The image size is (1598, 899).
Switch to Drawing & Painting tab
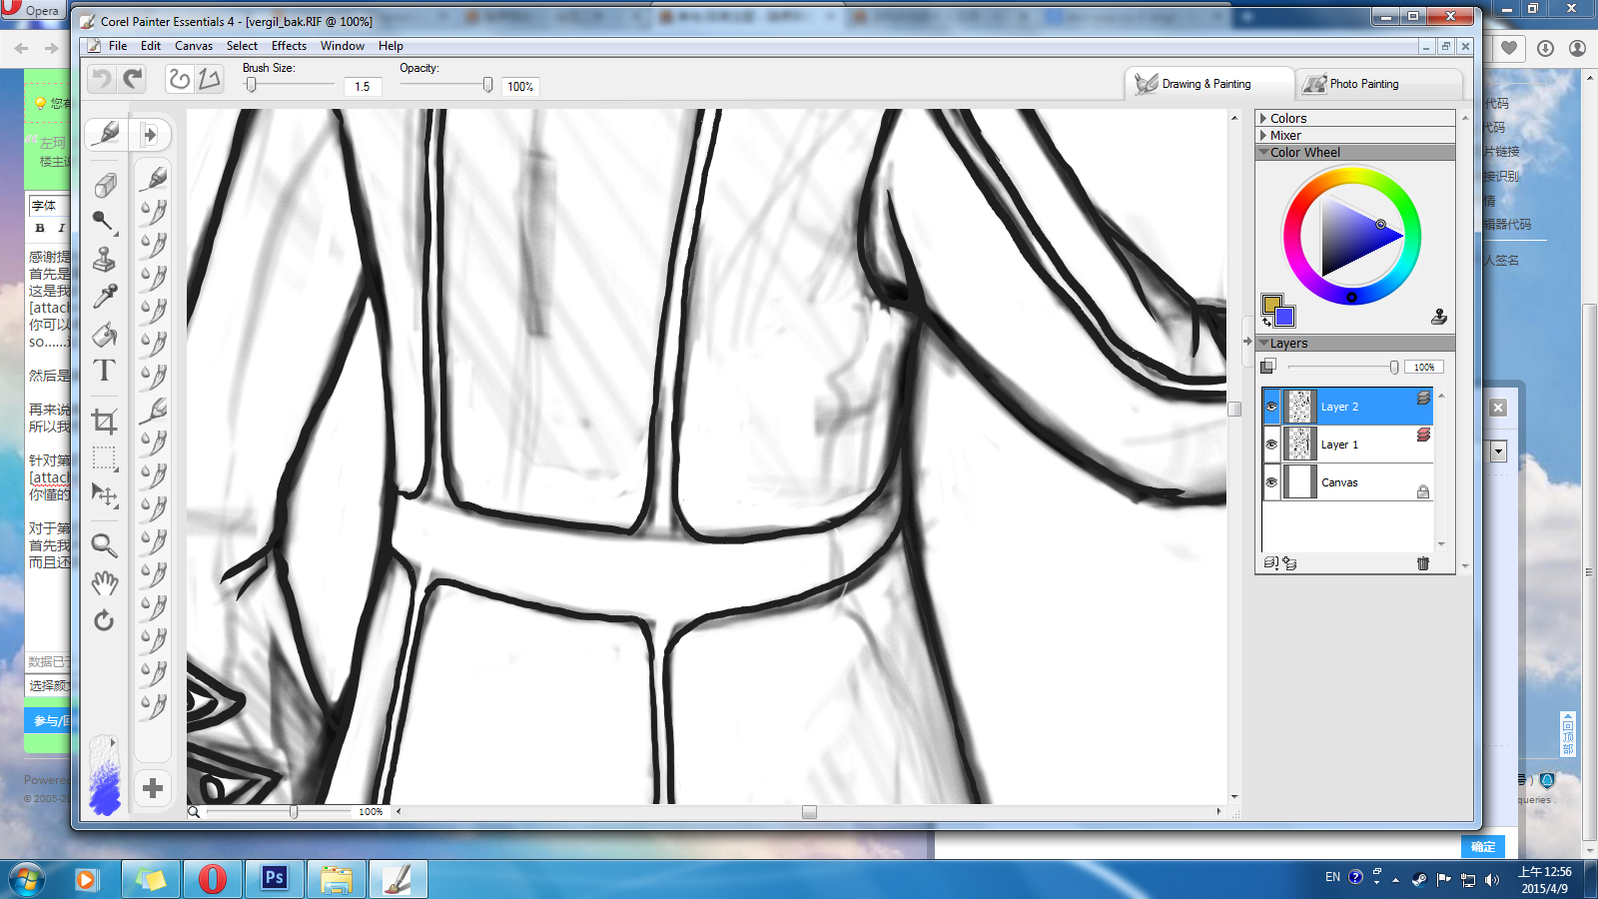pos(1208,84)
